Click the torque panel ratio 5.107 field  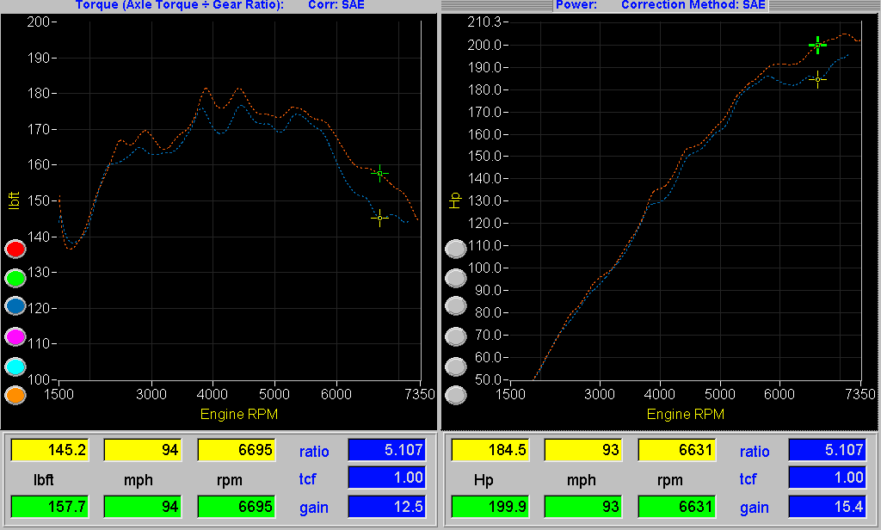pos(386,450)
